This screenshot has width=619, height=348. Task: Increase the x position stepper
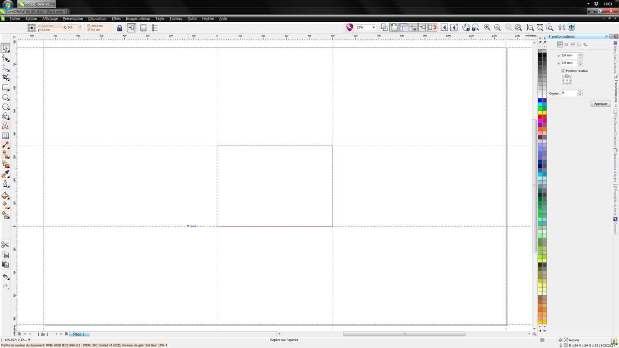tap(580, 54)
